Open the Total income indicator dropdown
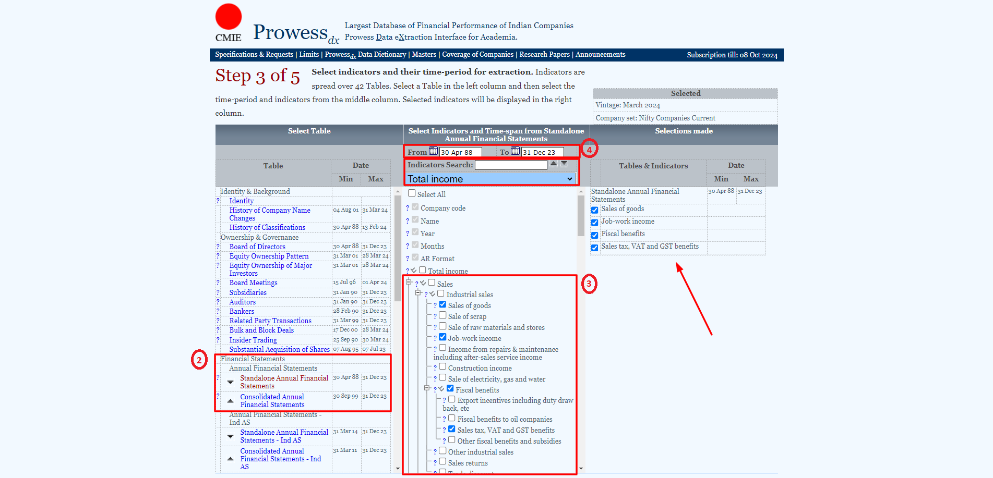993x478 pixels. pos(490,179)
